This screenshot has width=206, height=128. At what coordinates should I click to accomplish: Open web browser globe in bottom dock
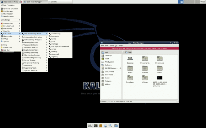(x=105, y=126)
